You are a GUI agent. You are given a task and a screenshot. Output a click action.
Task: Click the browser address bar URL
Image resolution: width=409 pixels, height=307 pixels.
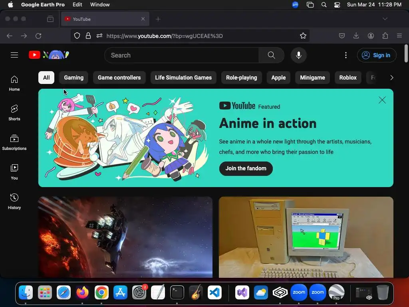165,36
